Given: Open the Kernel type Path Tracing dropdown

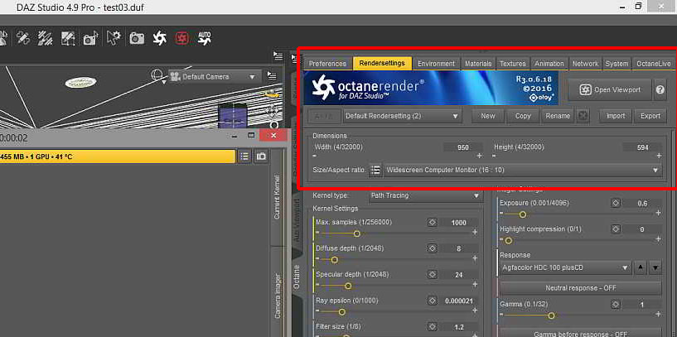Looking at the screenshot, I should tap(426, 195).
